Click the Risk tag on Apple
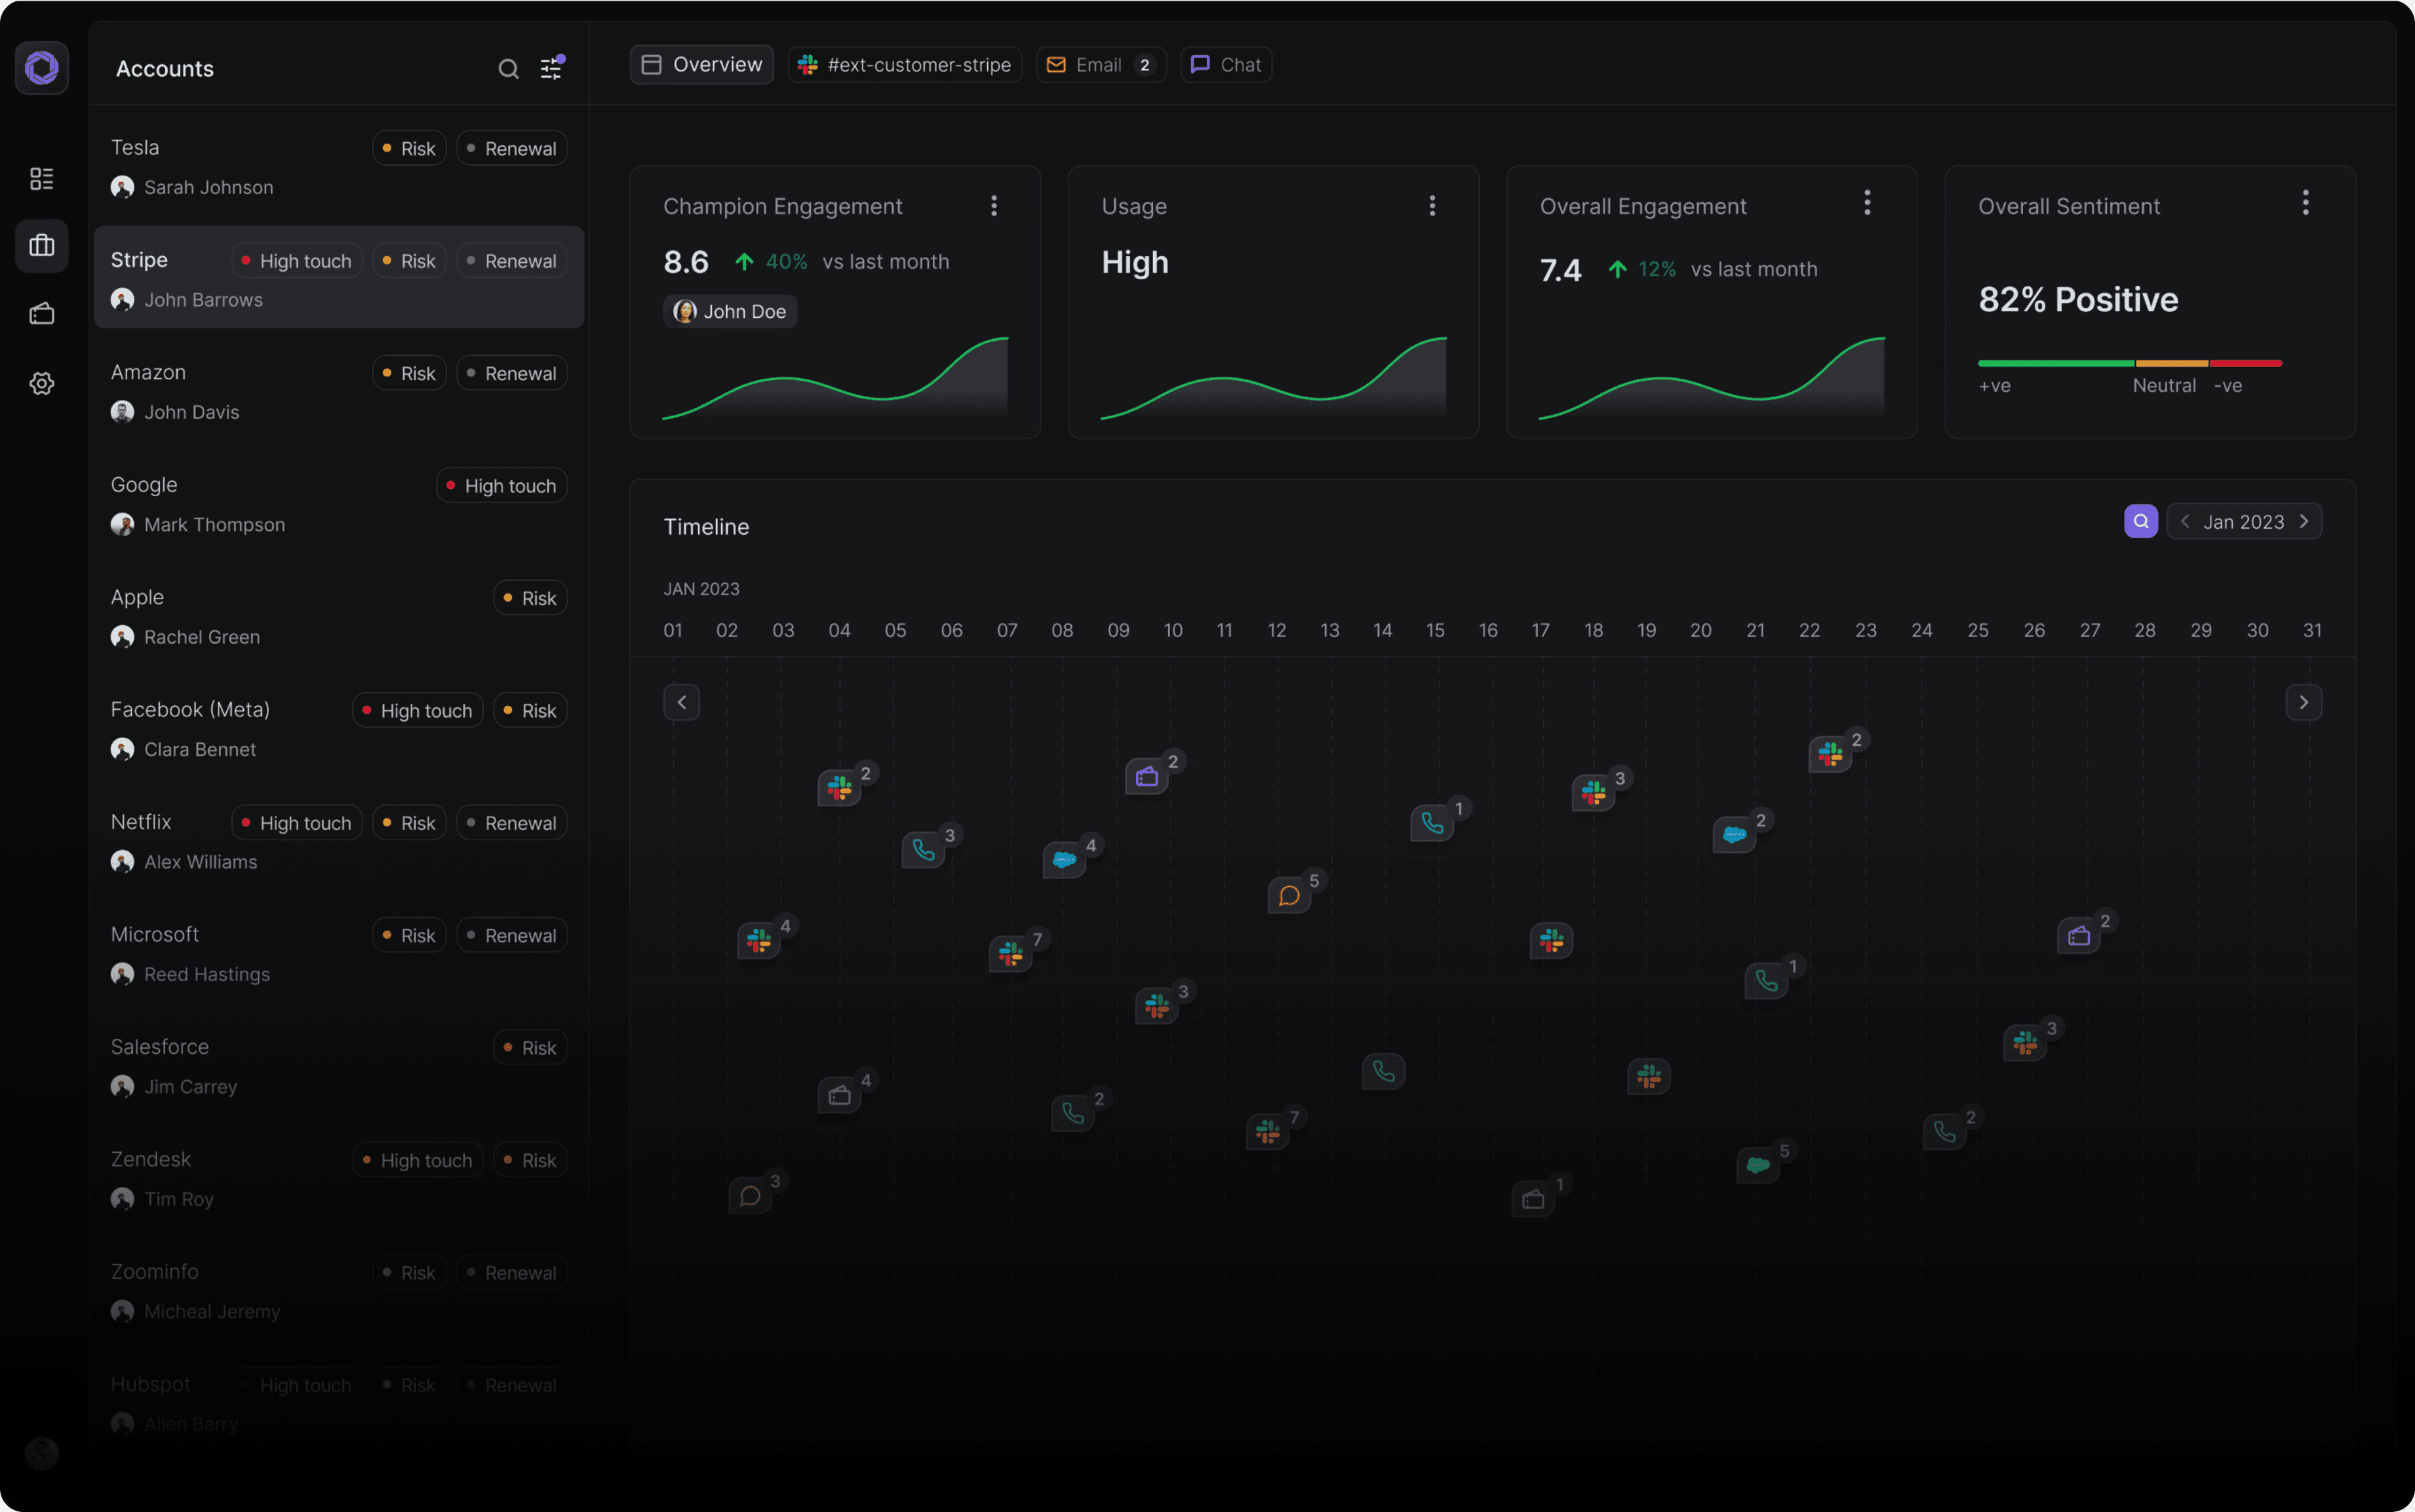 [x=530, y=598]
